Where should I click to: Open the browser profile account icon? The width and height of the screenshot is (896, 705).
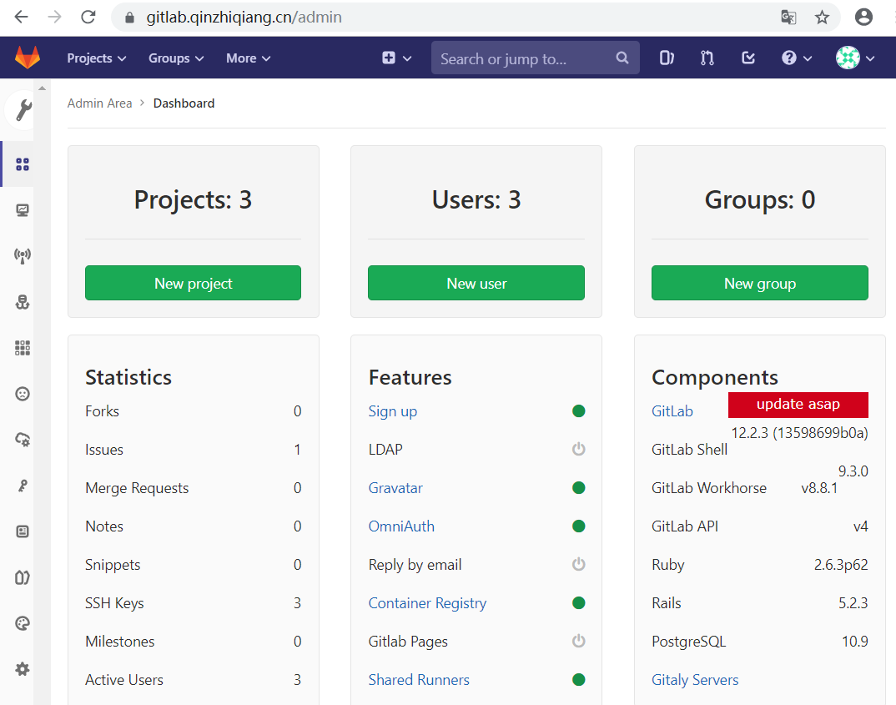pyautogui.click(x=863, y=18)
